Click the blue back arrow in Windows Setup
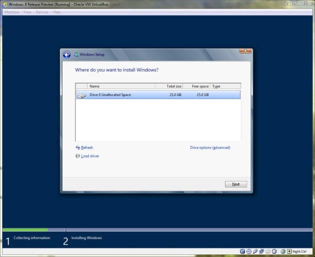This screenshot has height=257, width=315. pos(66,55)
